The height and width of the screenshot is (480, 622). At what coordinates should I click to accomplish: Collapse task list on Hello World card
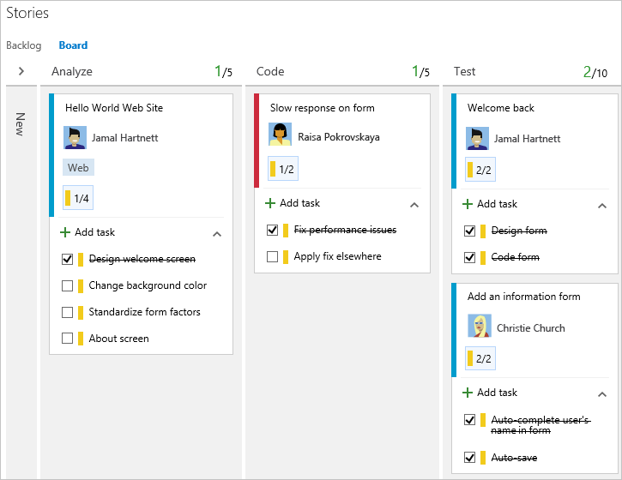tap(217, 234)
